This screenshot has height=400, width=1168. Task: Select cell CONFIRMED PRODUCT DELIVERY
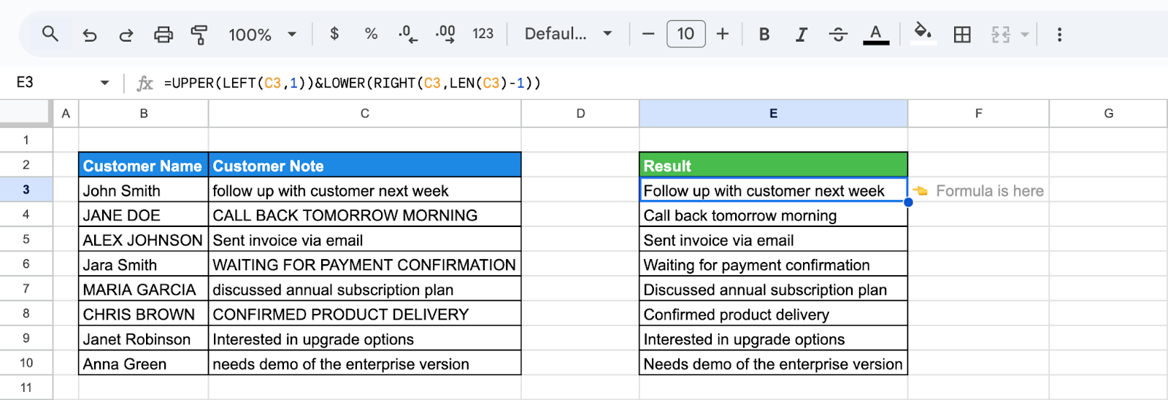[365, 315]
